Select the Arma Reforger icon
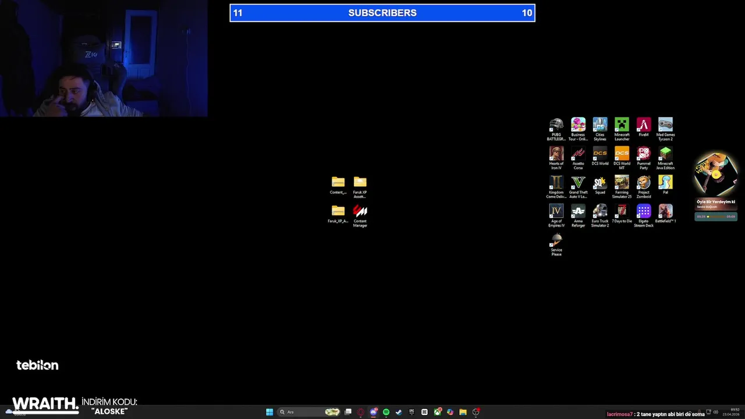Screen dimensions: 745x419 (578, 215)
